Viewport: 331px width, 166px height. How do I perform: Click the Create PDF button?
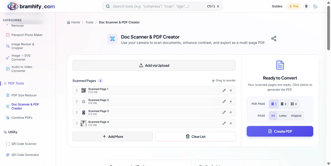[x=280, y=131]
